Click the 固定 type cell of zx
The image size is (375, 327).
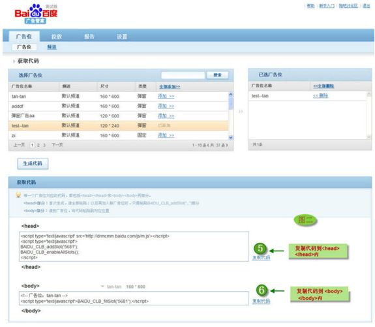(142, 135)
